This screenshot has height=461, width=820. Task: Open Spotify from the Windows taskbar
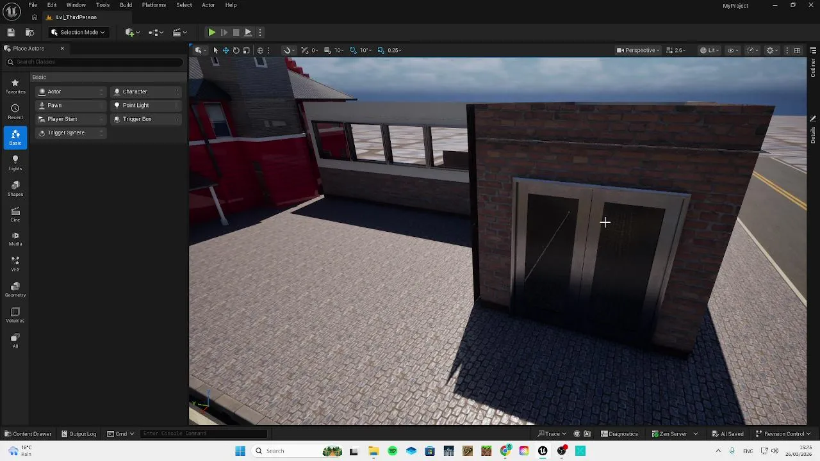(x=392, y=451)
